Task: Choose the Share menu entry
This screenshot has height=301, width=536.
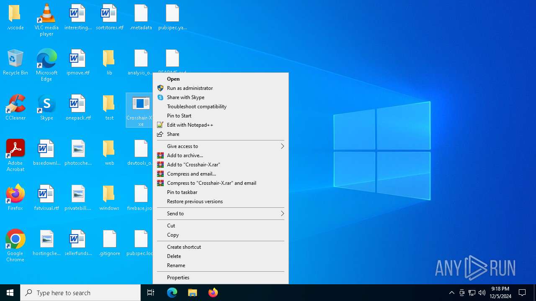Action: pyautogui.click(x=221, y=134)
